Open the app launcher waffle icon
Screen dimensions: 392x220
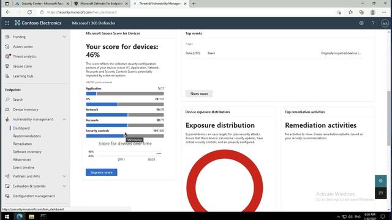tap(7, 23)
